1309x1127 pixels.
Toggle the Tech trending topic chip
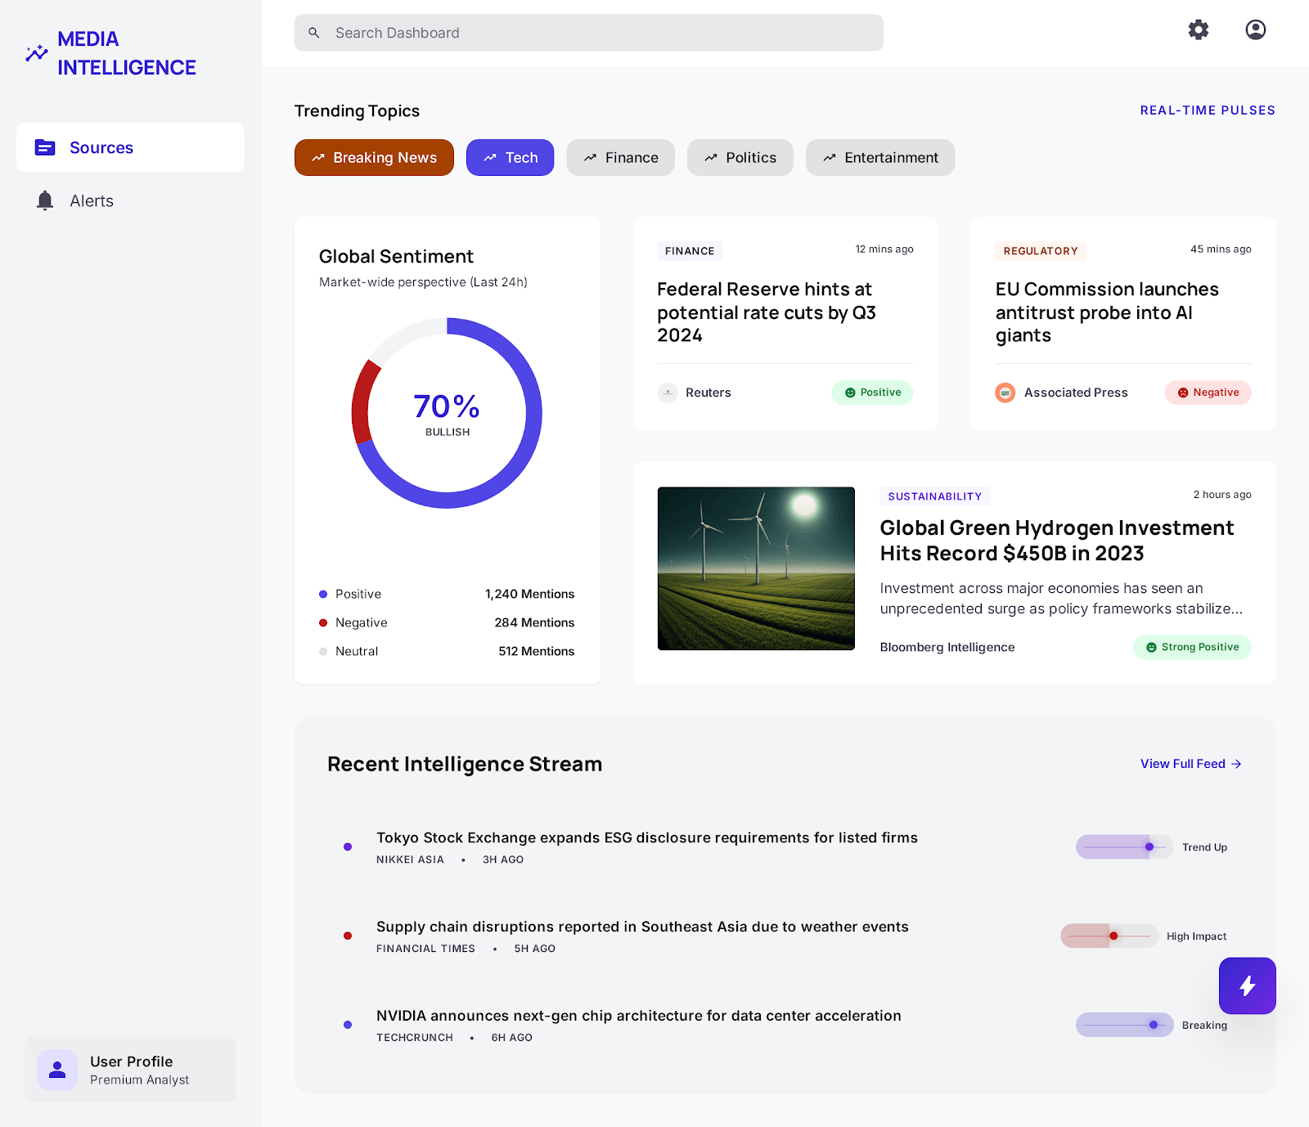click(x=510, y=158)
